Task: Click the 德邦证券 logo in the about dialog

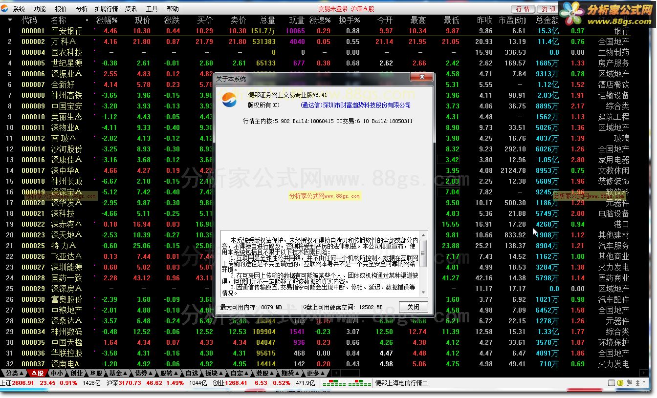Action: tap(229, 100)
